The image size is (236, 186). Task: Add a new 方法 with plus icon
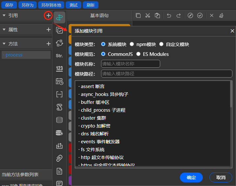(48, 44)
